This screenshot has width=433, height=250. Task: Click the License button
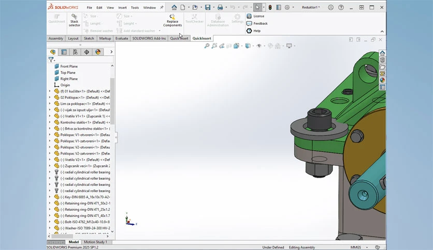click(256, 16)
